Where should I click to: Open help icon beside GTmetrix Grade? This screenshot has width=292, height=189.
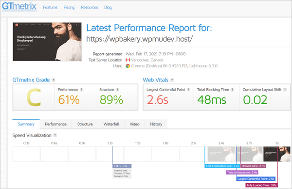(54, 80)
